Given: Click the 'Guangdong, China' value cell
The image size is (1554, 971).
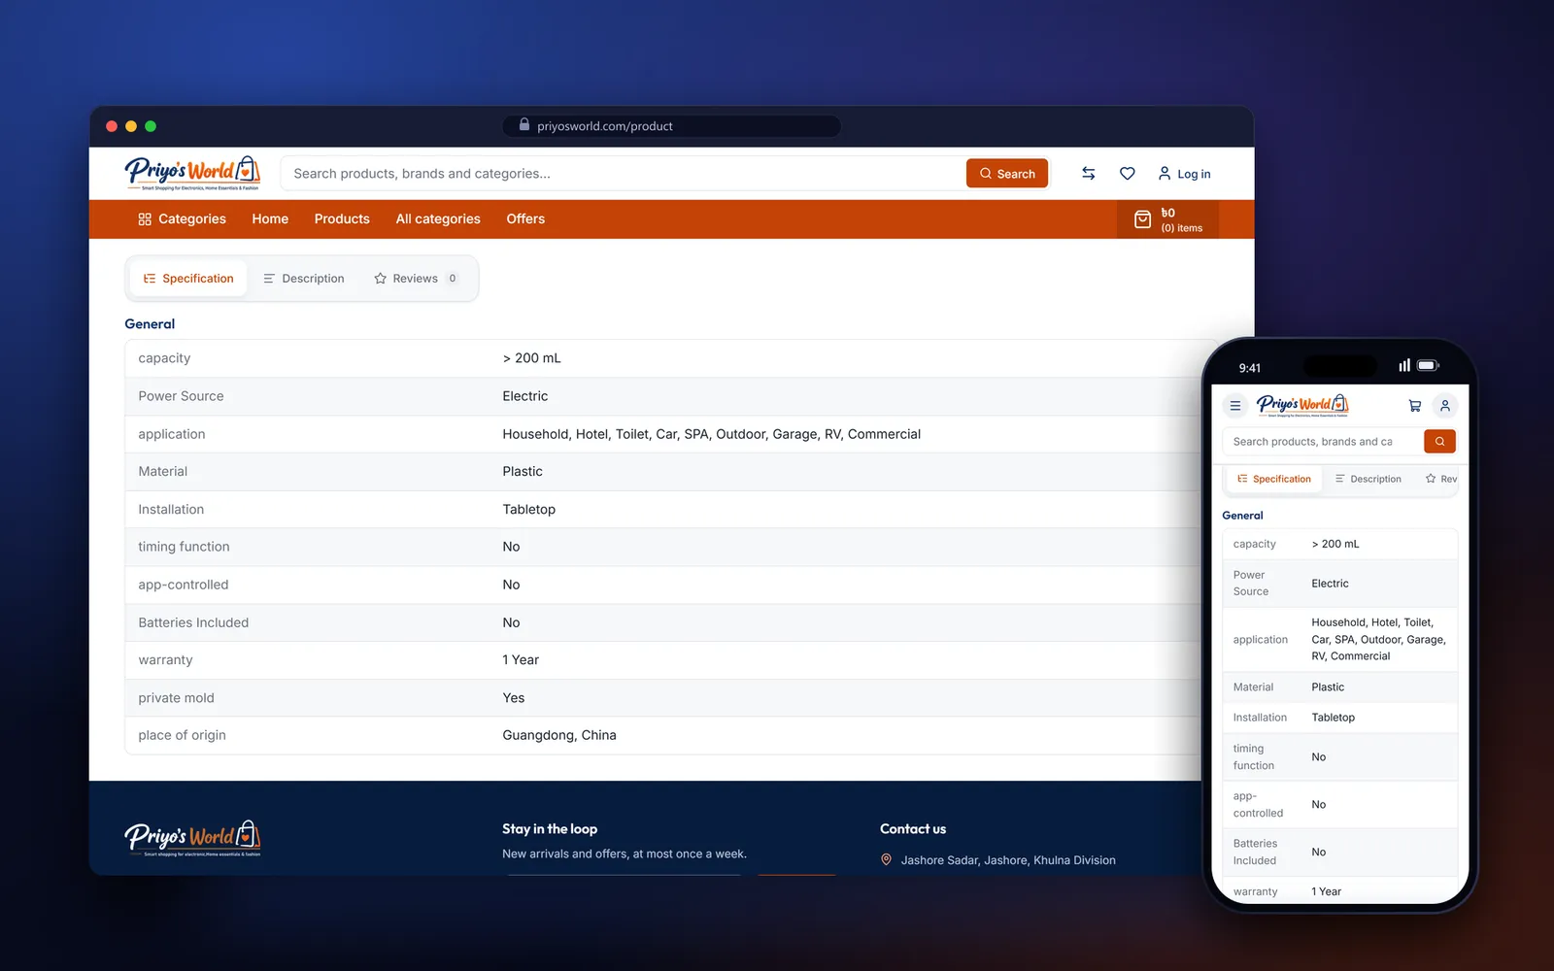Looking at the screenshot, I should coord(559,735).
